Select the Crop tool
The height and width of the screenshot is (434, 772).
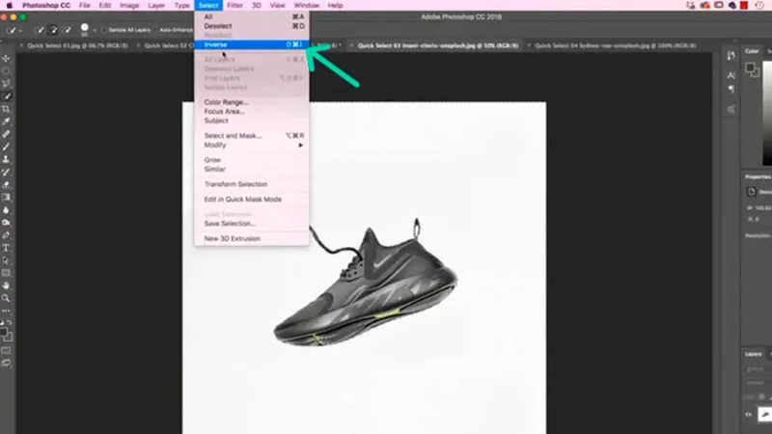tap(6, 109)
